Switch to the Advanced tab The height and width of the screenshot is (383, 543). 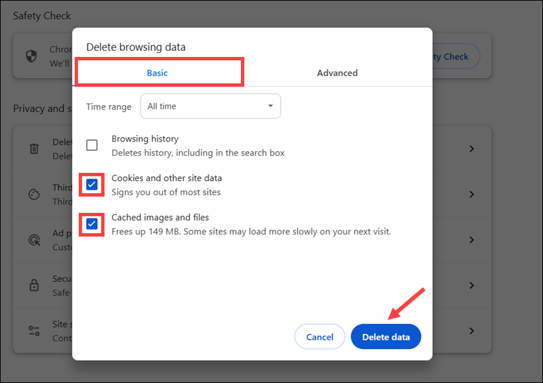click(337, 73)
